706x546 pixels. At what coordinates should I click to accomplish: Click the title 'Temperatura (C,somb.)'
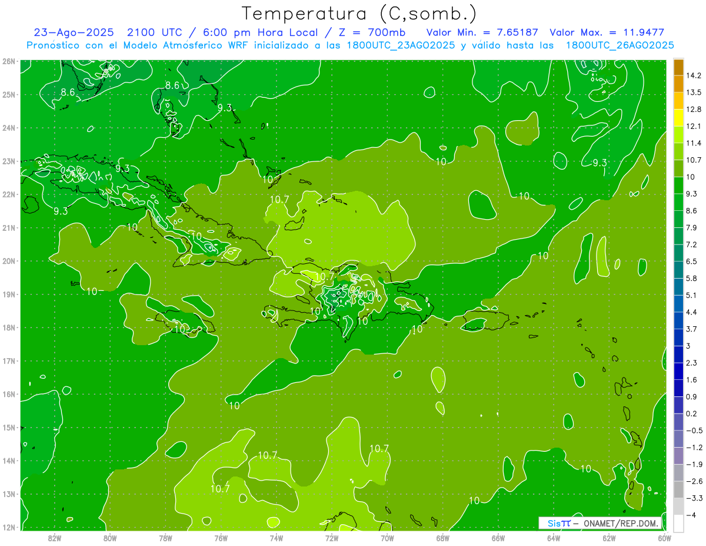(359, 14)
